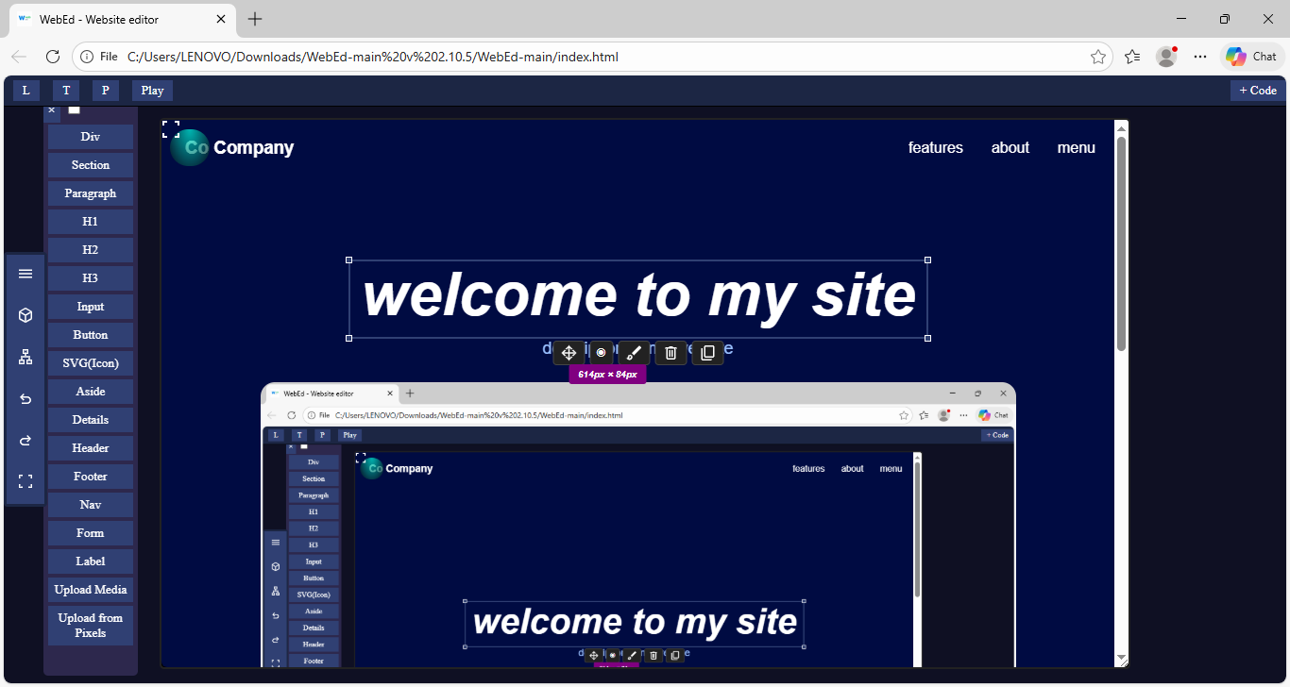Open the 3D cube panel in the sidebar

click(25, 315)
